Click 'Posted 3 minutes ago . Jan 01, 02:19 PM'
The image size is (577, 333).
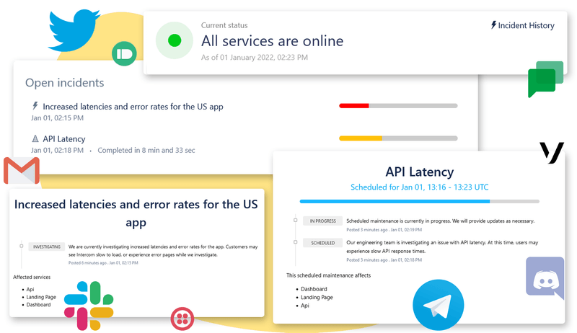tap(384, 230)
